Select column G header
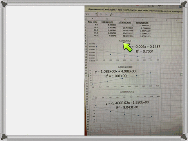This screenshot has width=188, height=141. (176, 20)
